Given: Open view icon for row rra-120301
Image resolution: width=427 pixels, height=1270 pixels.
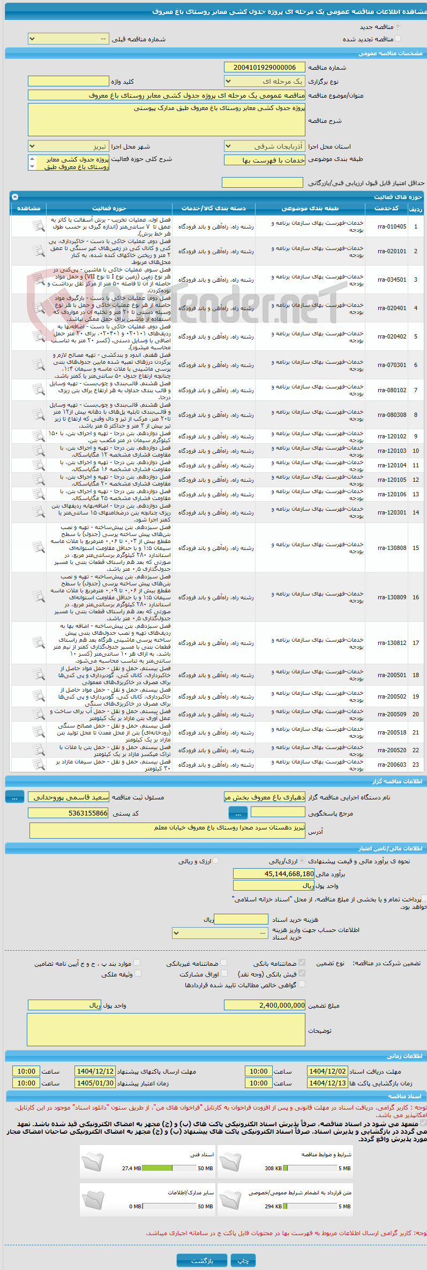Looking at the screenshot, I should pos(38,512).
